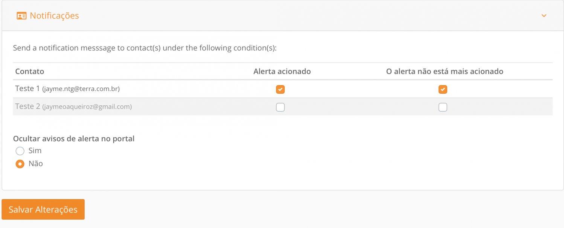Click the Não option label
This screenshot has height=228, width=564.
tap(36, 164)
